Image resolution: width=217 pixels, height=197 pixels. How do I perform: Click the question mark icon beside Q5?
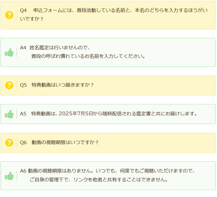point(9,85)
